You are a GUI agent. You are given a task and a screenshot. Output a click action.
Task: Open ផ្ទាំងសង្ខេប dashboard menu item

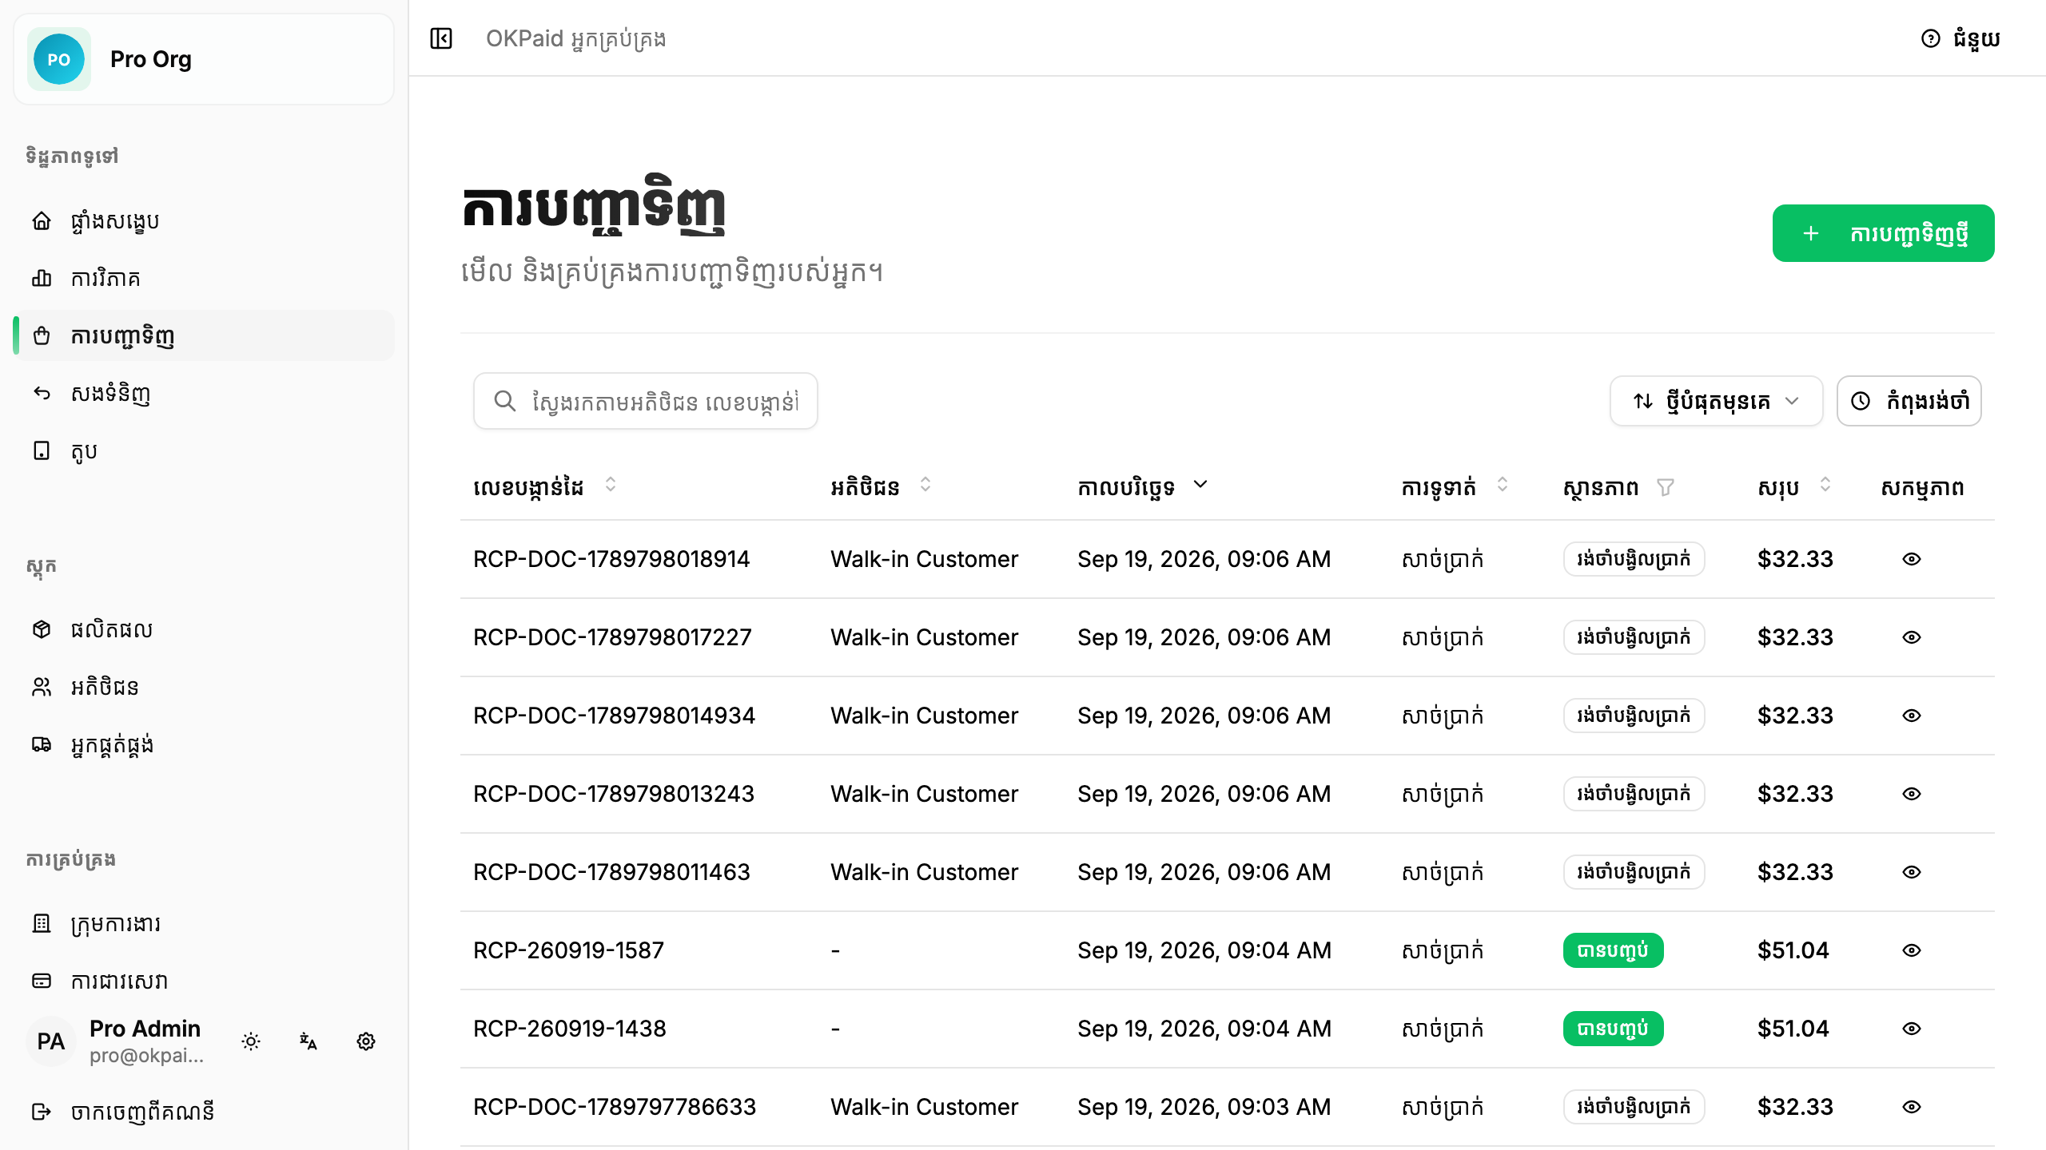click(x=205, y=220)
